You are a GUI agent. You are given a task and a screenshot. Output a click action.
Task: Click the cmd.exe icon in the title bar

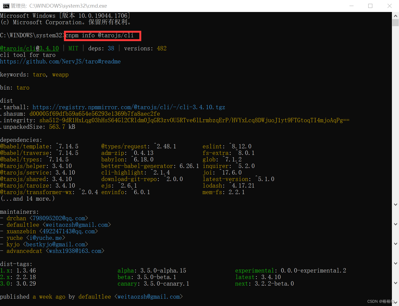6,6
